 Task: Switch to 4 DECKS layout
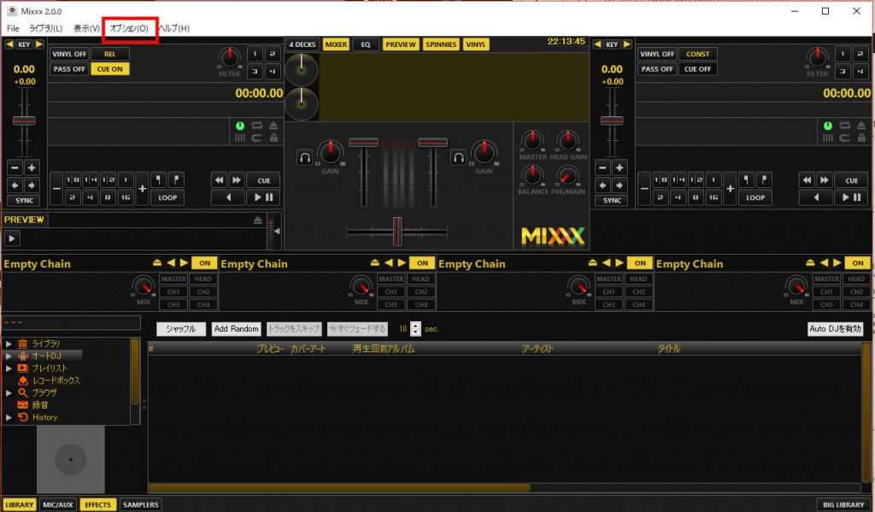pos(302,44)
